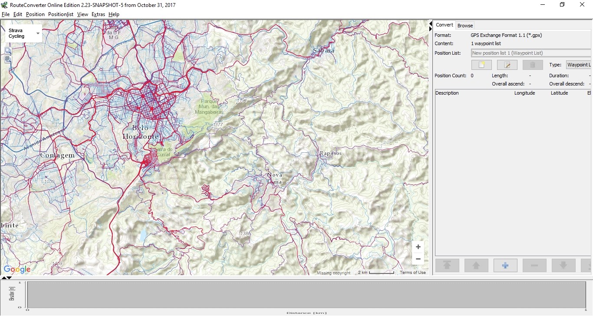
Task: Click the Google logo on the map
Action: tap(17, 269)
